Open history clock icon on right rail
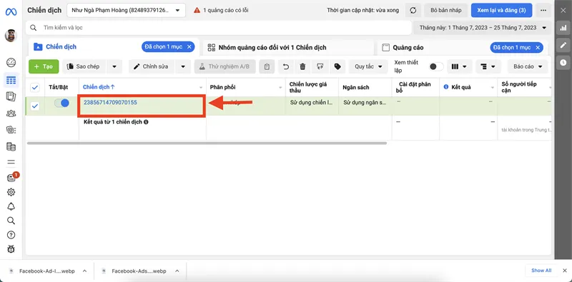Screen dimensions: 572x282 coord(563,63)
